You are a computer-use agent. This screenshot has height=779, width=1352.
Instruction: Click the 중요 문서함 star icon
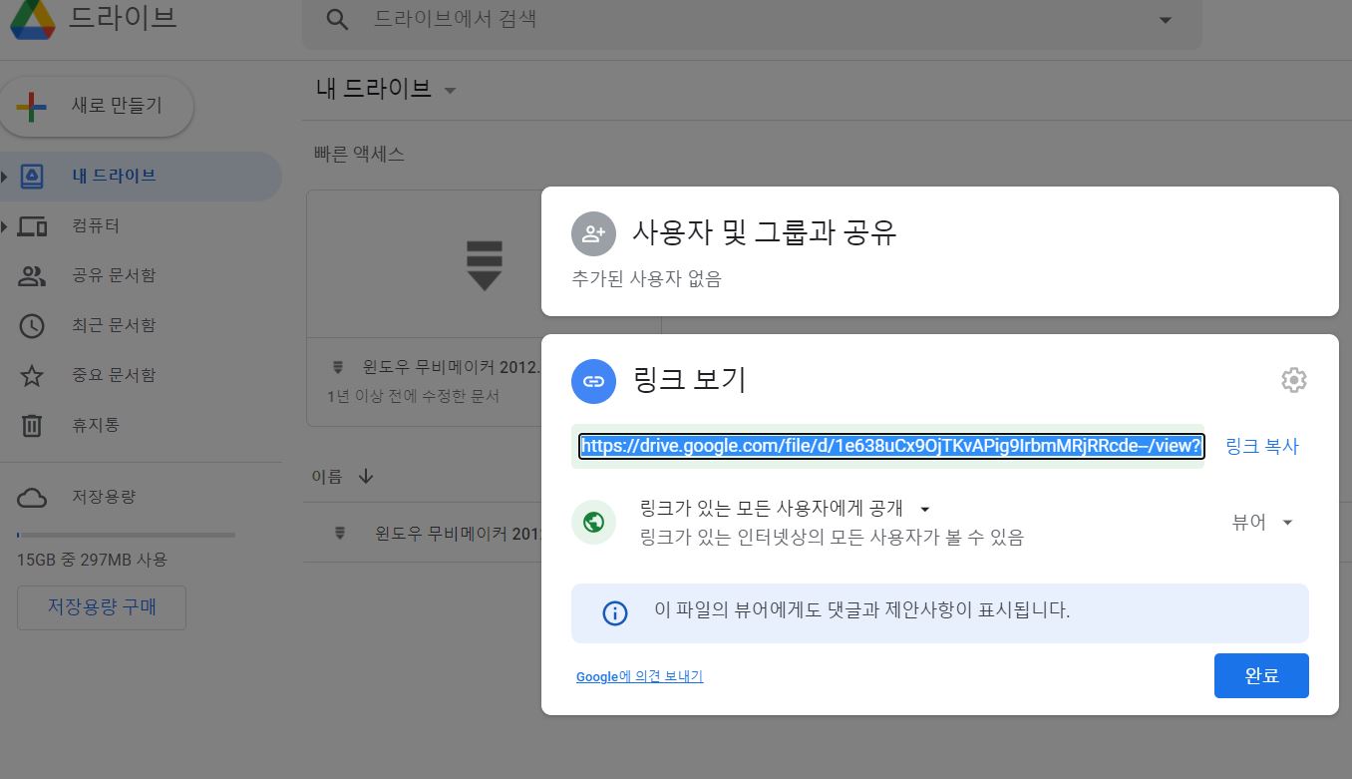32,376
